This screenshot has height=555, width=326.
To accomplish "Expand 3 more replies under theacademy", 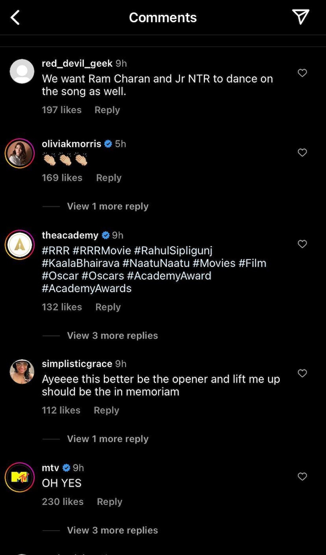I will click(112, 336).
